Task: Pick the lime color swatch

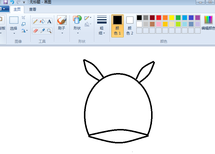Action: (x=178, y=24)
